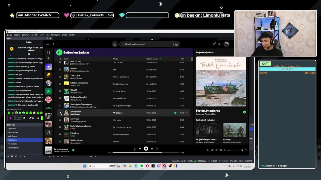Seek on the song progress bar
This screenshot has width=321, height=180.
point(146,152)
